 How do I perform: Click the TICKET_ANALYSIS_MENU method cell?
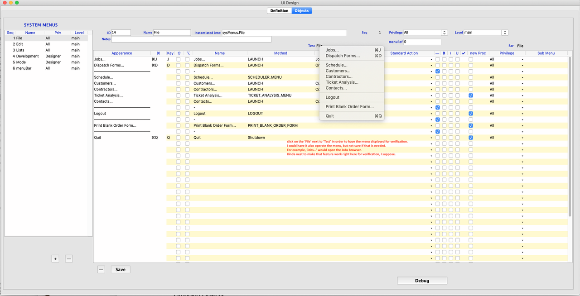pyautogui.click(x=280, y=95)
